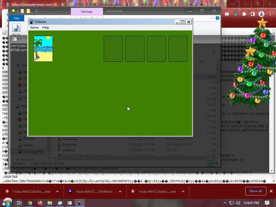This screenshot has width=276, height=207.
Task: Open the network tray icon
Action: (232, 203)
